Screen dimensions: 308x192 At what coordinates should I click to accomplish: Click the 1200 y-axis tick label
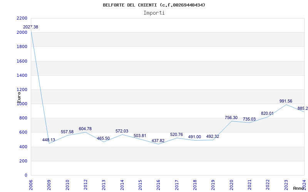point(22,90)
